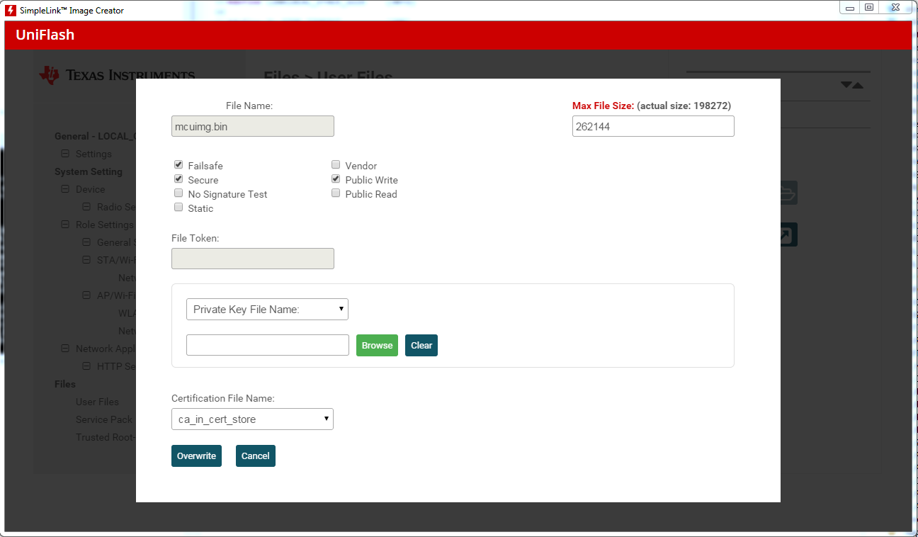The image size is (918, 537).
Task: Click the export arrow icon behind the dialog
Action: click(788, 234)
